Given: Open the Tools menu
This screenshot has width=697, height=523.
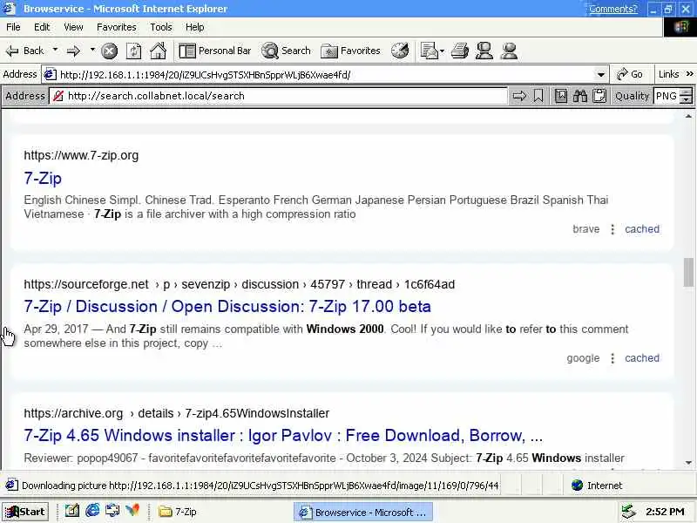Looking at the screenshot, I should click(161, 27).
